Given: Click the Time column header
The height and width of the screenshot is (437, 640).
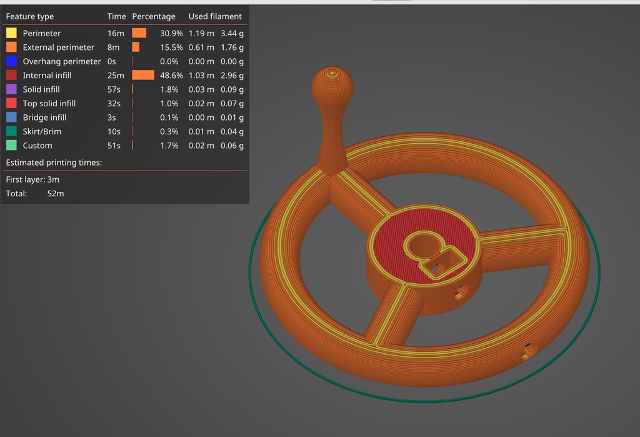Looking at the screenshot, I should click(x=116, y=16).
